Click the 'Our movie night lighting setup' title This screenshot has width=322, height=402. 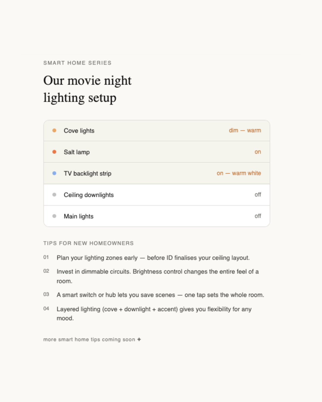coord(87,89)
